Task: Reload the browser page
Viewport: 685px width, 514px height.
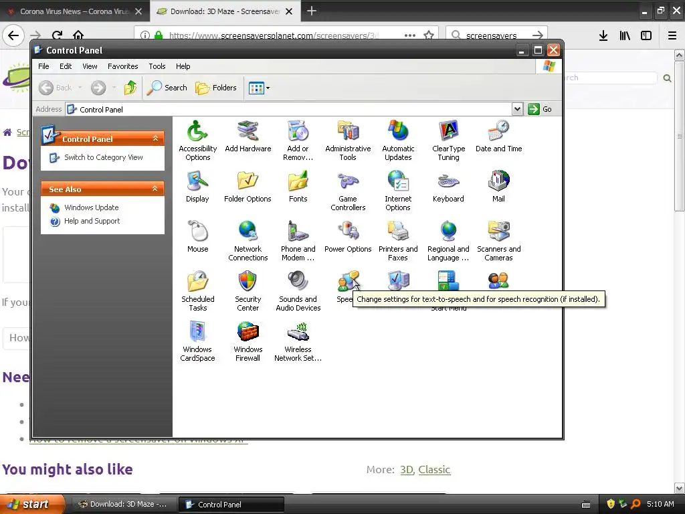Action: pos(58,35)
